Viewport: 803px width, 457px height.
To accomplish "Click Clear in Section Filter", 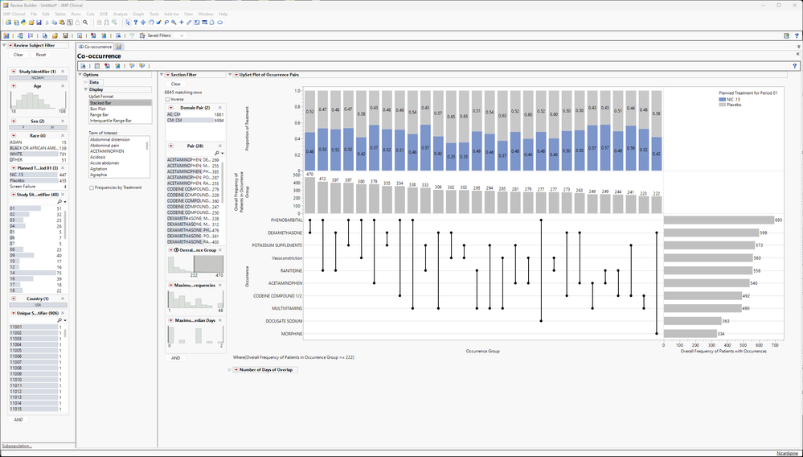I will [176, 84].
